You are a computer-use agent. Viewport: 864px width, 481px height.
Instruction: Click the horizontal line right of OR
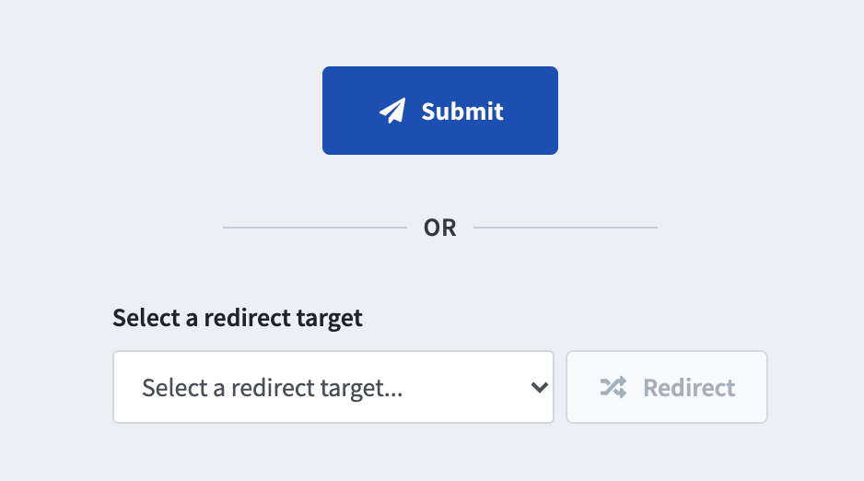coord(566,228)
